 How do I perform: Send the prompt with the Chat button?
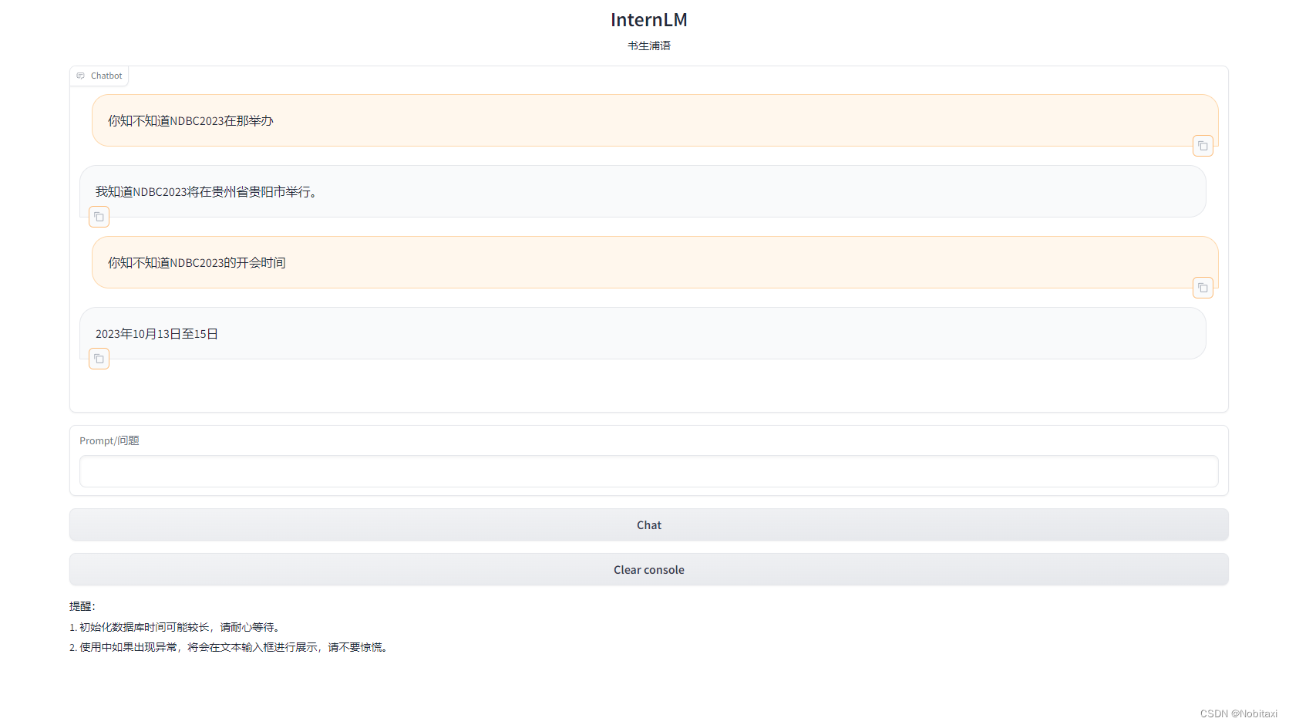(648, 524)
